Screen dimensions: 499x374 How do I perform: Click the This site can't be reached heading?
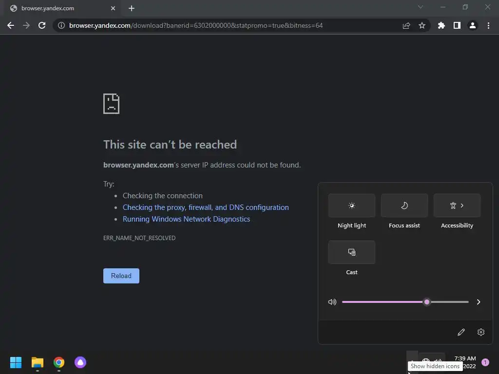(170, 144)
